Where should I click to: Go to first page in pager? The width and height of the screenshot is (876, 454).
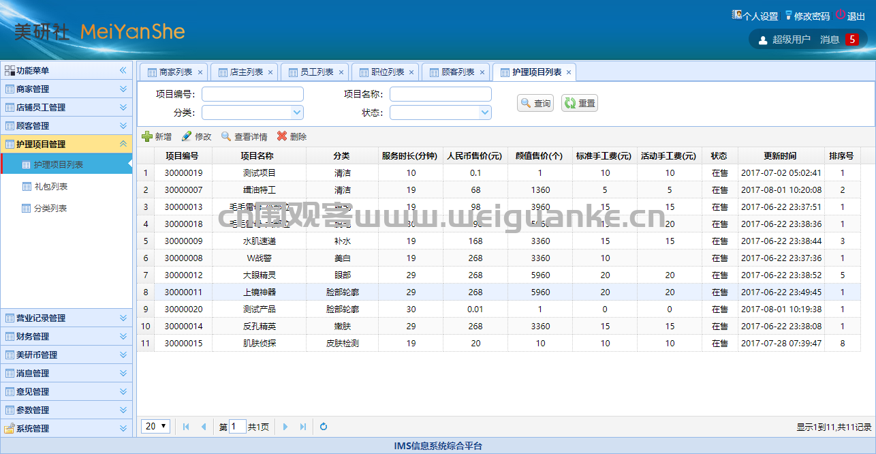click(x=186, y=427)
